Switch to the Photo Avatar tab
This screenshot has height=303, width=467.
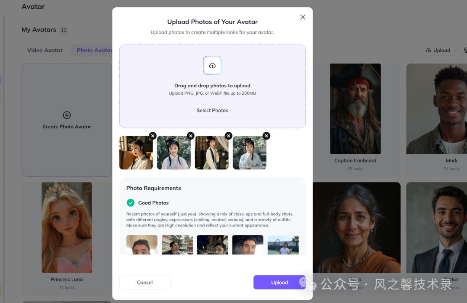(93, 50)
